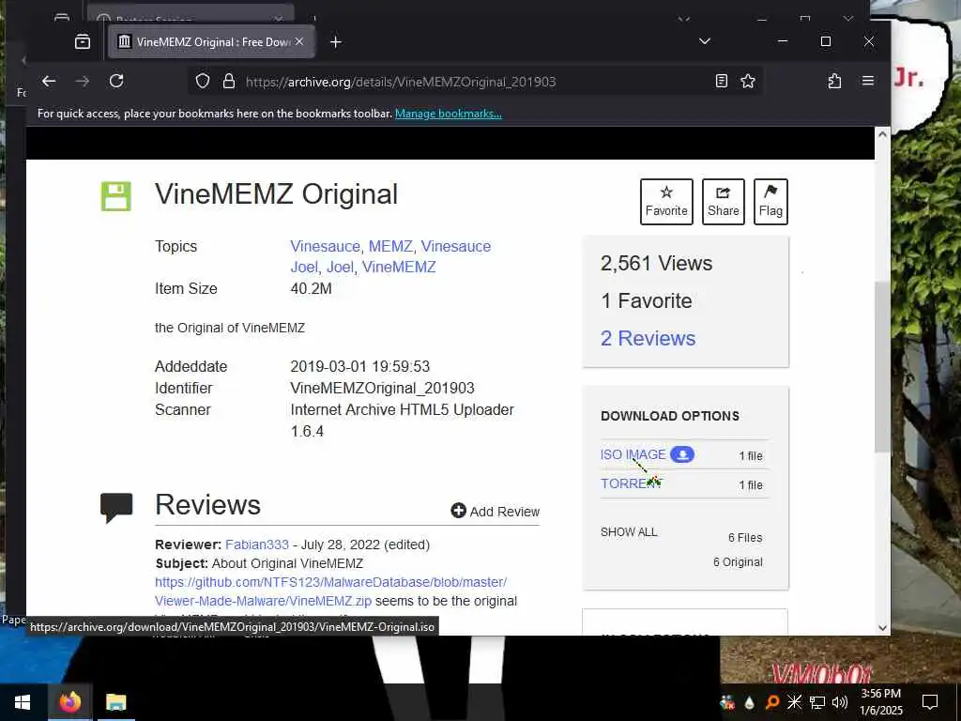This screenshot has height=721, width=961.
Task: Click the network tray icon
Action: point(817,702)
